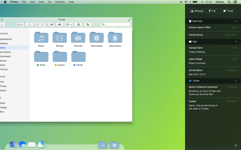
Task: Dismiss the Twitter section with its circle button
Action: click(236, 81)
